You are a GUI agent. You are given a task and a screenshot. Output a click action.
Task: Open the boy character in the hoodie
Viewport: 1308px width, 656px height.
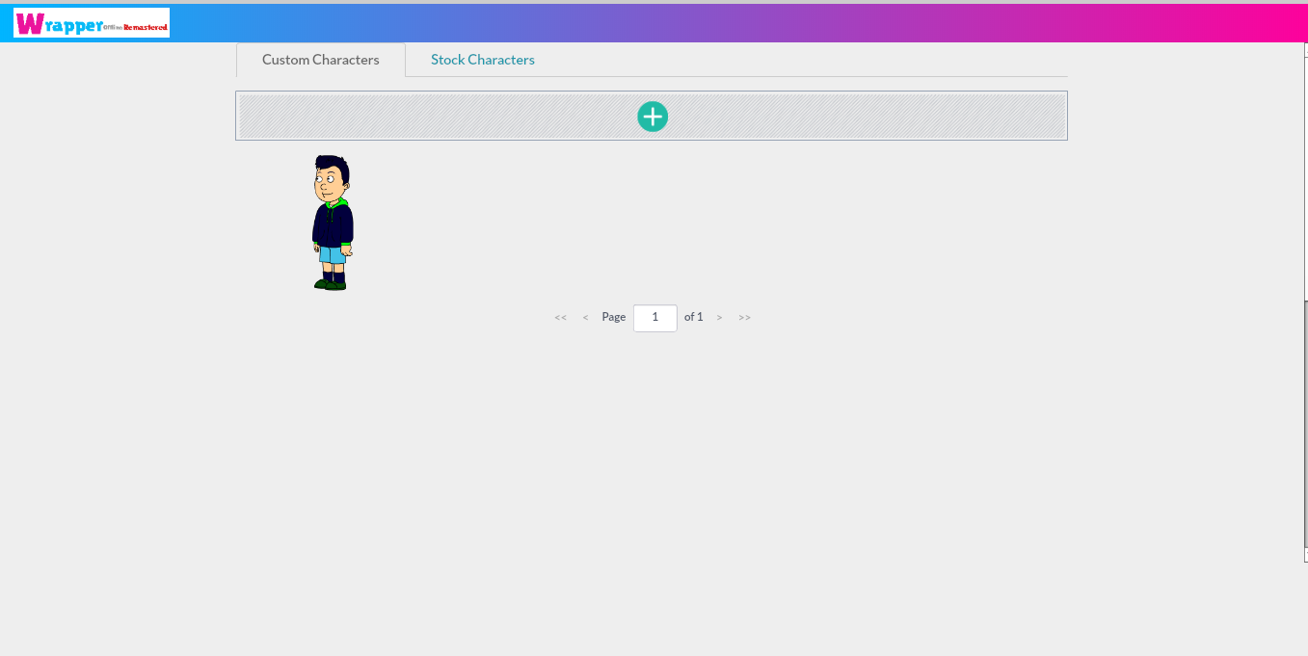point(333,222)
